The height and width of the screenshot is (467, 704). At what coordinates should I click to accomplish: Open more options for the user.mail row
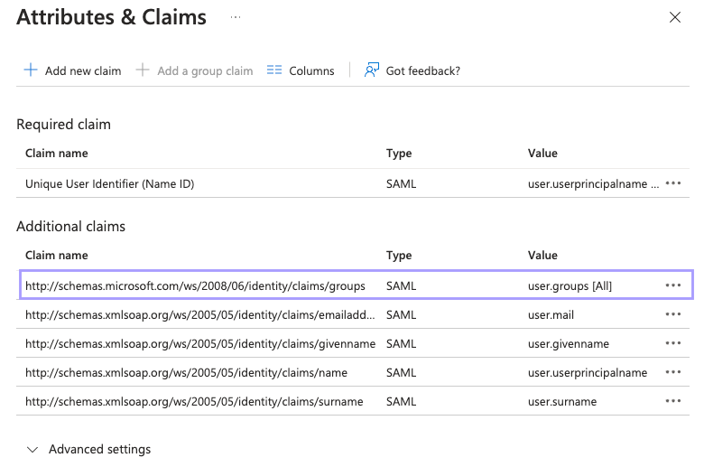[673, 314]
